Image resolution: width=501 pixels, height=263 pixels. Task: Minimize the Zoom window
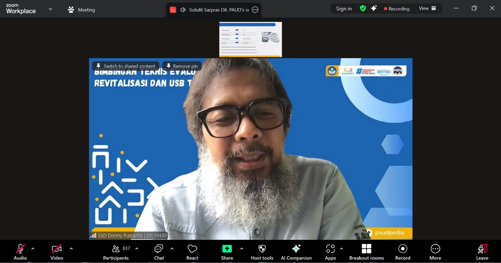[456, 8]
